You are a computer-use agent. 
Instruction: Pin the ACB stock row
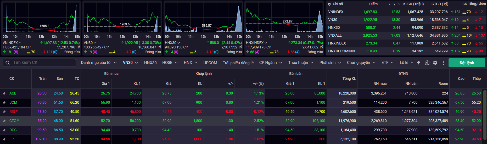[x=4, y=93]
